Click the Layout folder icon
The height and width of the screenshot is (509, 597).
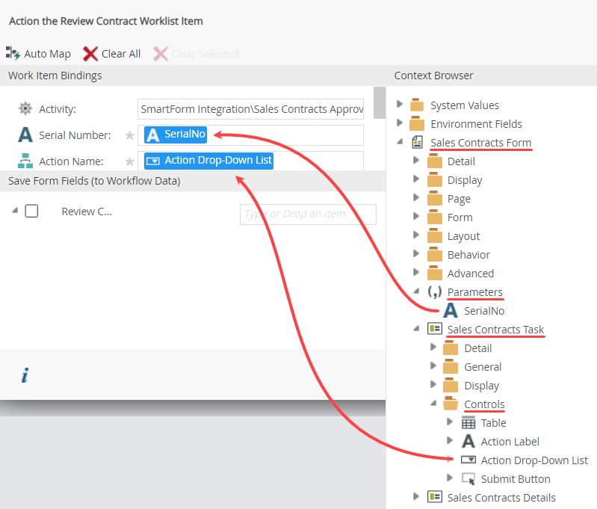click(434, 235)
